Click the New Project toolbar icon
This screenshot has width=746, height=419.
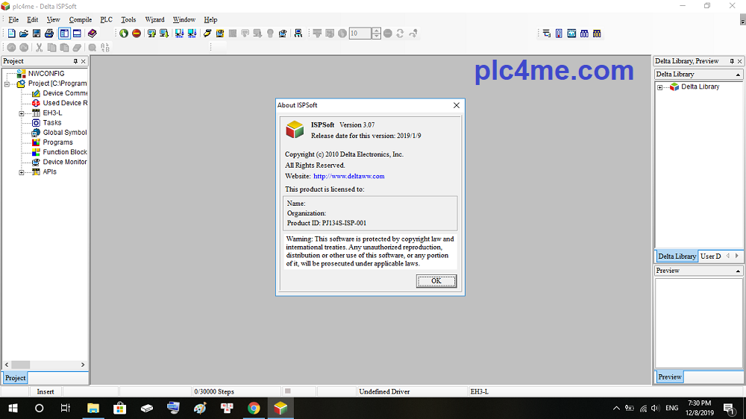12,34
